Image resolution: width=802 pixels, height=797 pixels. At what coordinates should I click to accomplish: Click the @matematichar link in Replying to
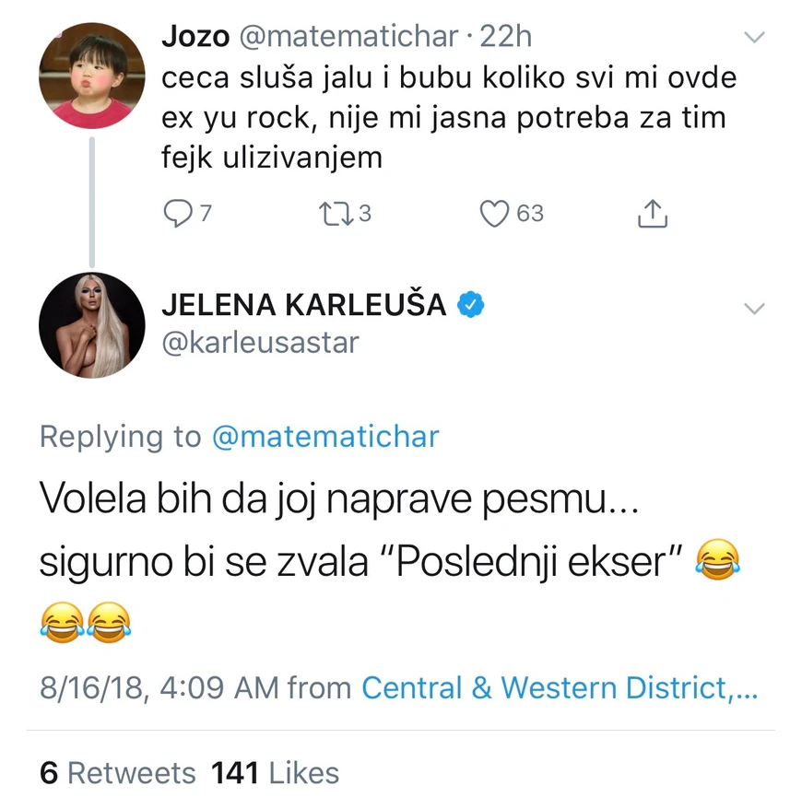pos(325,437)
